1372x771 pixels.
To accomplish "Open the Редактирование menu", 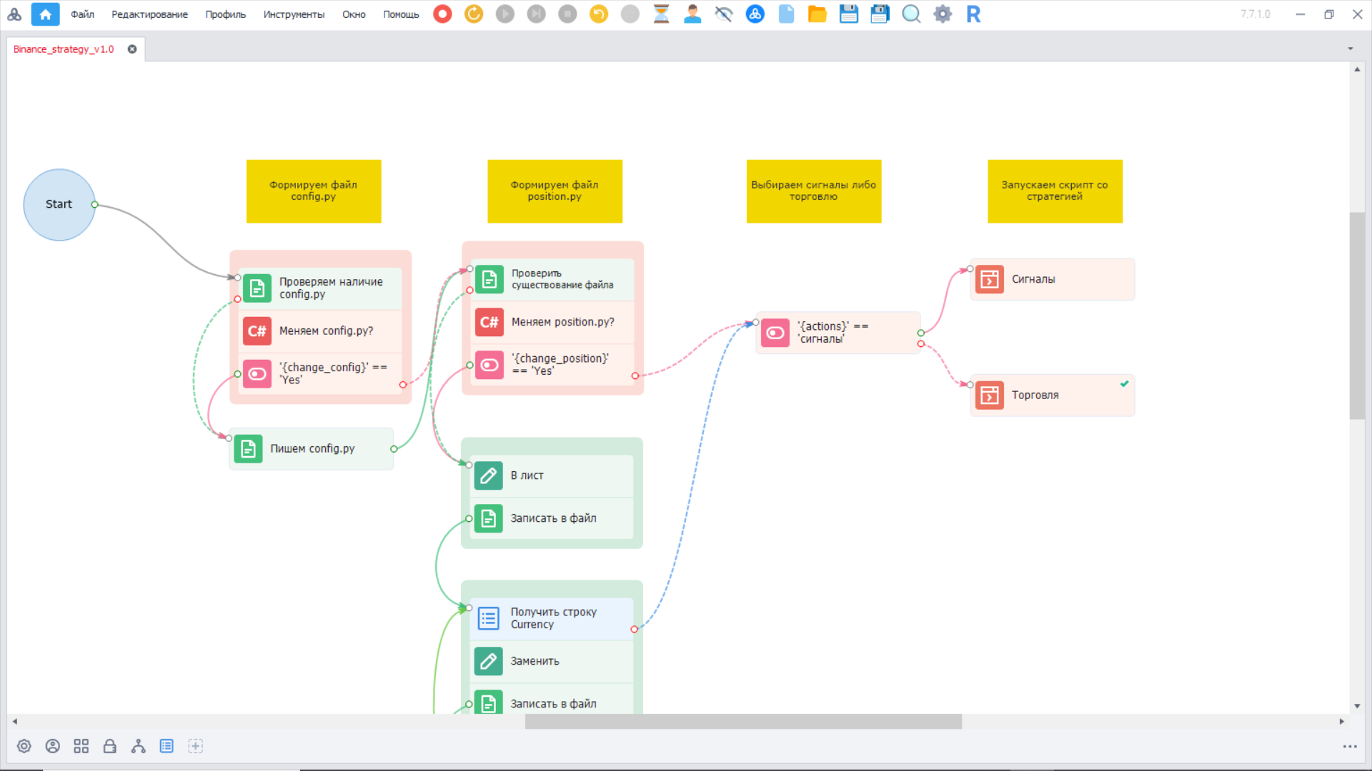I will pos(149,14).
